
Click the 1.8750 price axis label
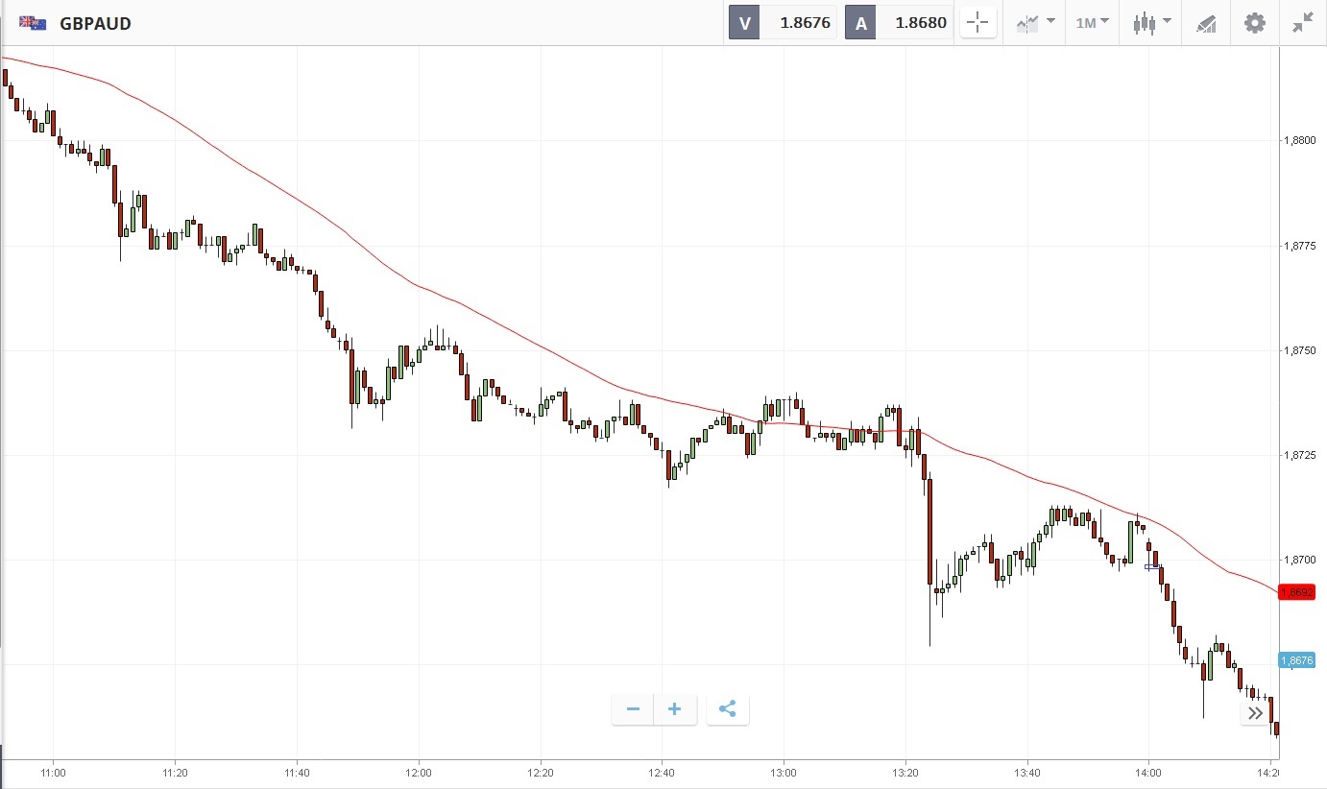coord(1301,351)
